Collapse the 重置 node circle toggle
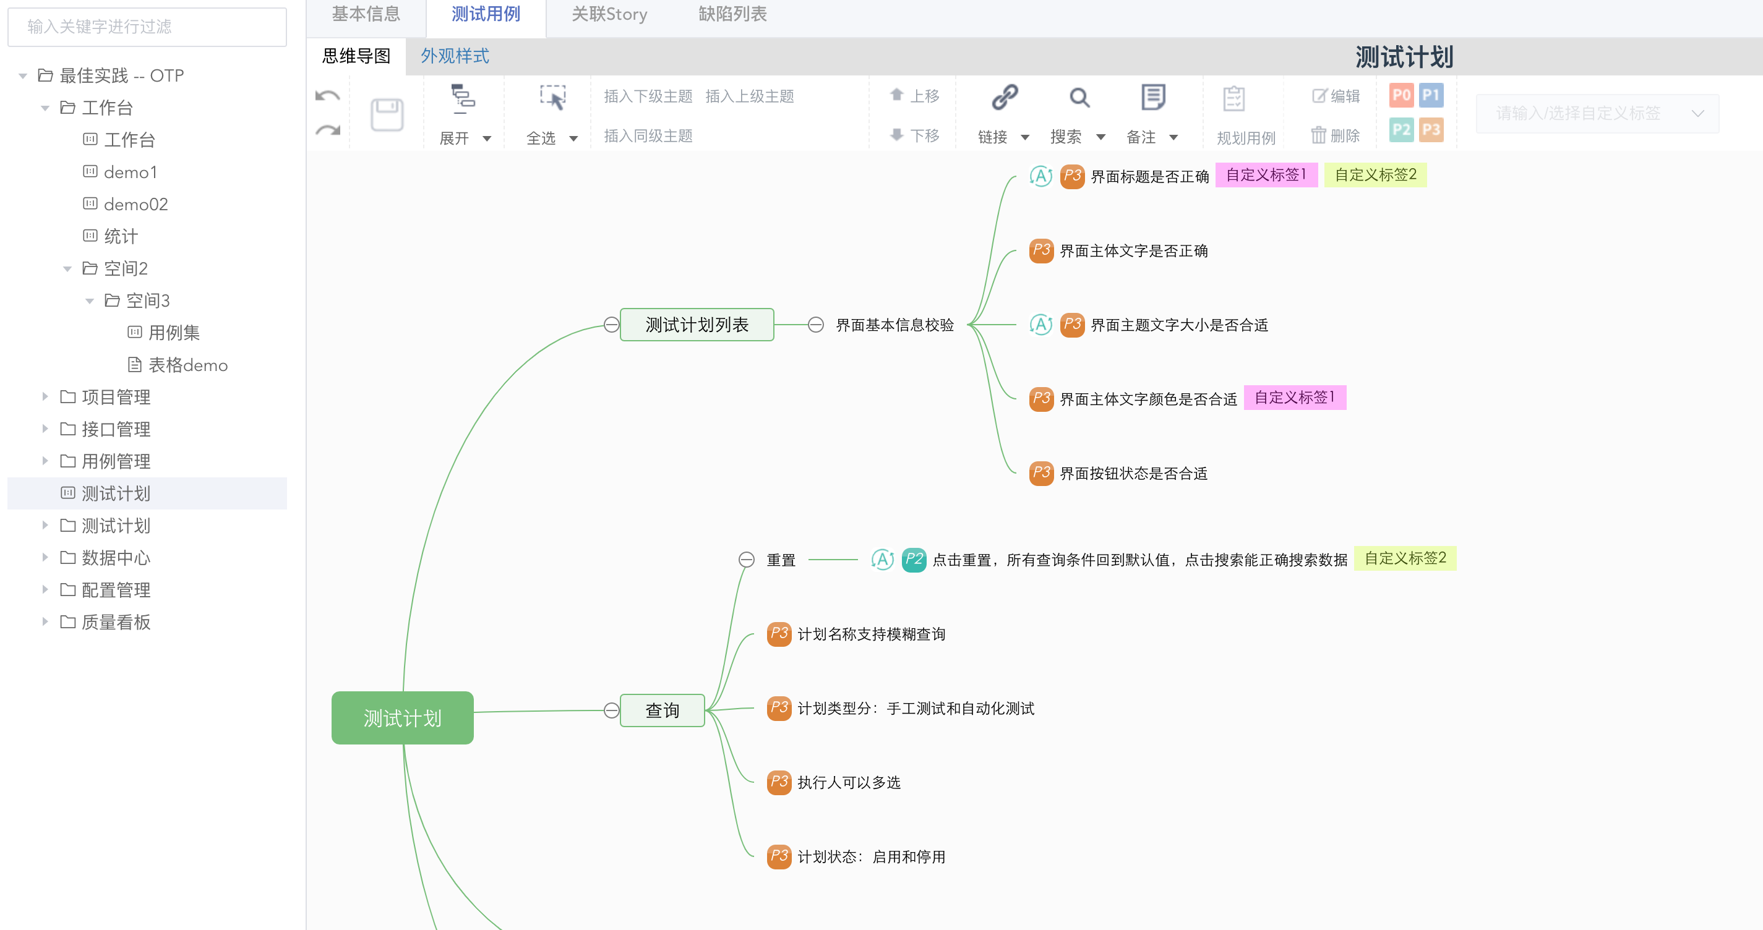The image size is (1763, 930). (x=746, y=560)
